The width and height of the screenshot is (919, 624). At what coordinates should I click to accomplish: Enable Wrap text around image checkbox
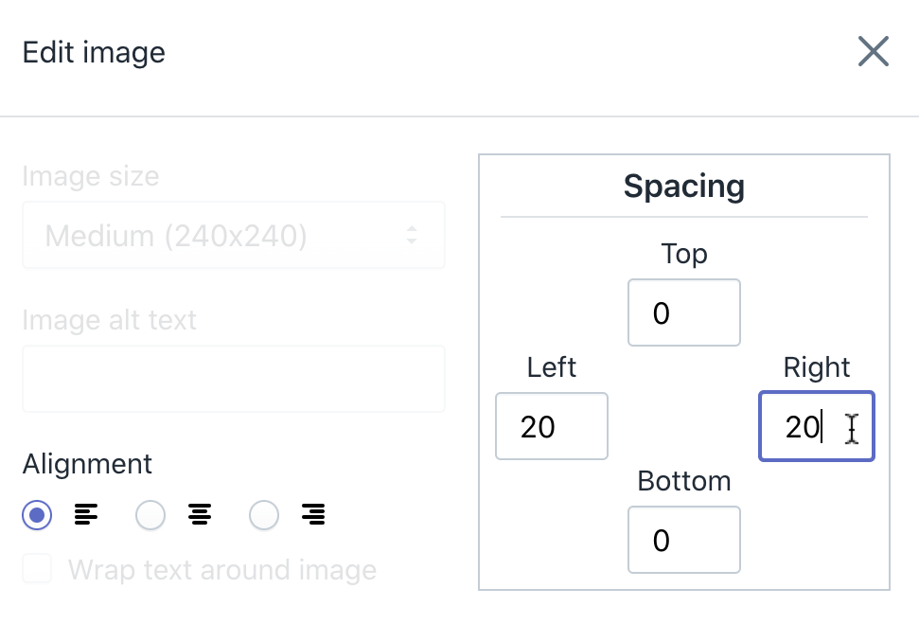pos(37,569)
